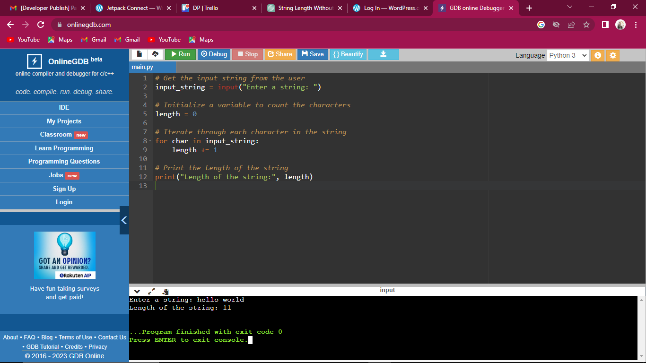Click the browser share page icon

[x=571, y=25]
